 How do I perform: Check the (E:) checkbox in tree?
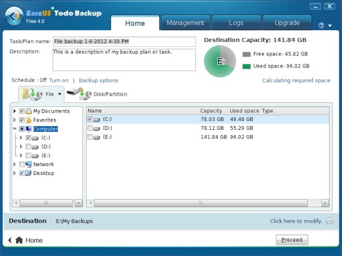coord(28,155)
